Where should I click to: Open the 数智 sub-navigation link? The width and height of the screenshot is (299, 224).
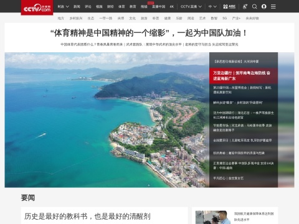tap(214, 18)
